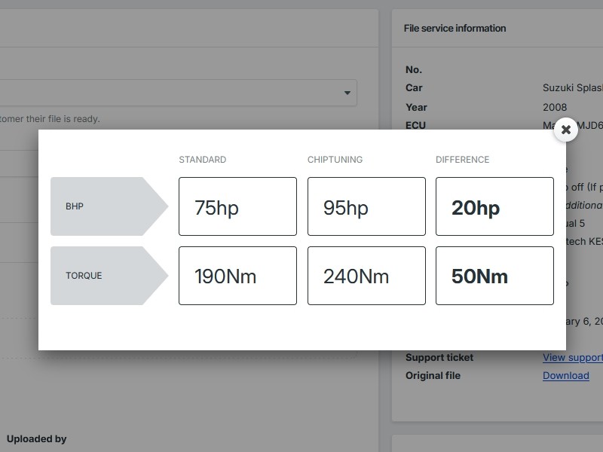The image size is (603, 452).
Task: Select the 50Nm torque difference box
Action: click(x=494, y=276)
